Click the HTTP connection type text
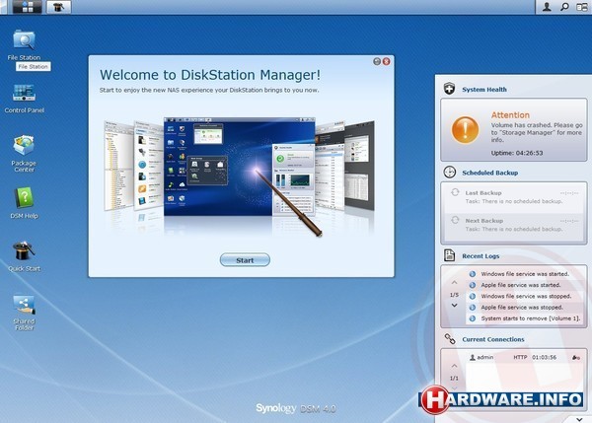This screenshot has width=592, height=423. point(520,357)
